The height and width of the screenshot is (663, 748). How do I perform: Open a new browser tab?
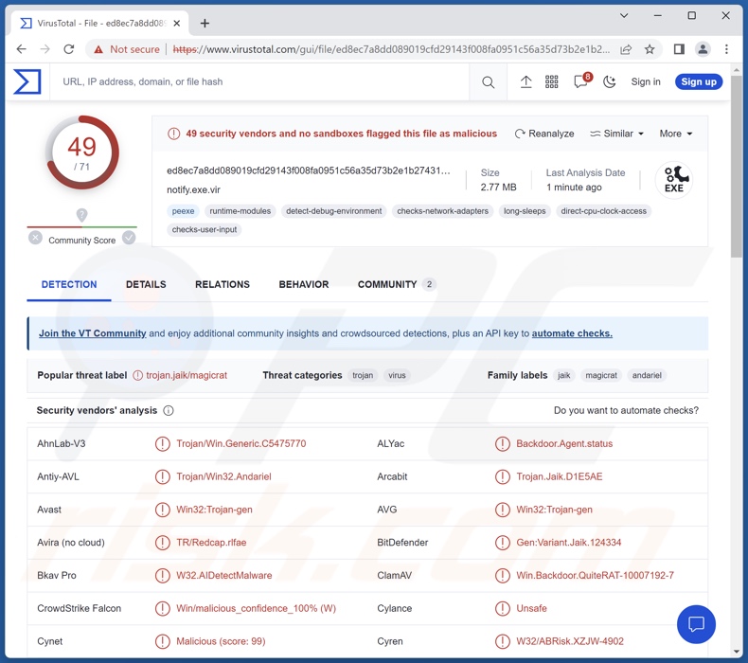[205, 24]
